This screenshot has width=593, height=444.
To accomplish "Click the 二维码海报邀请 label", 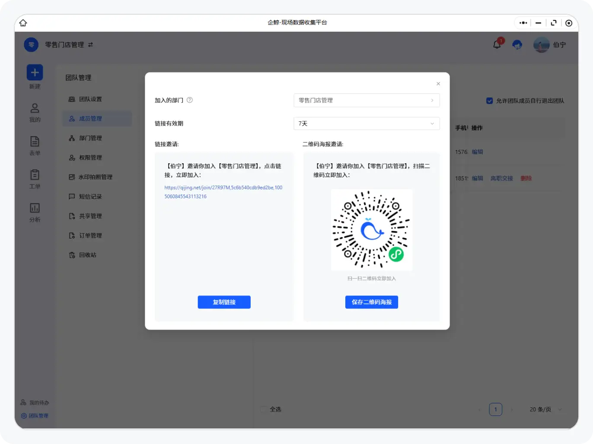I will [x=323, y=144].
